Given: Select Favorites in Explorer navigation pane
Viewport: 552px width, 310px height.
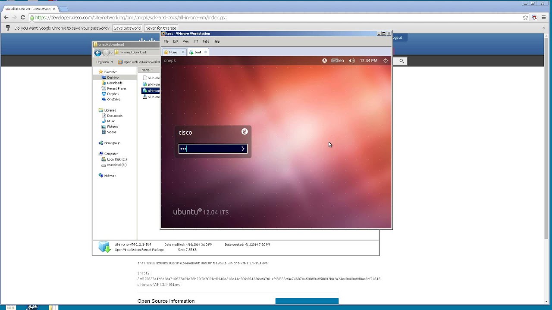Looking at the screenshot, I should pos(110,72).
